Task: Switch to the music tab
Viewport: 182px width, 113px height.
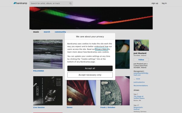Action: click(36, 32)
